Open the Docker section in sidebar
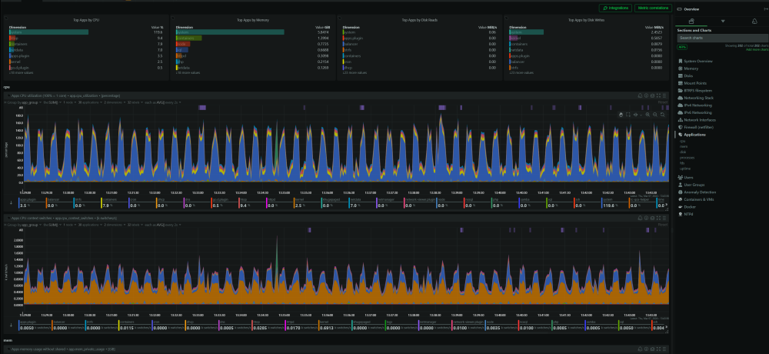 click(689, 207)
